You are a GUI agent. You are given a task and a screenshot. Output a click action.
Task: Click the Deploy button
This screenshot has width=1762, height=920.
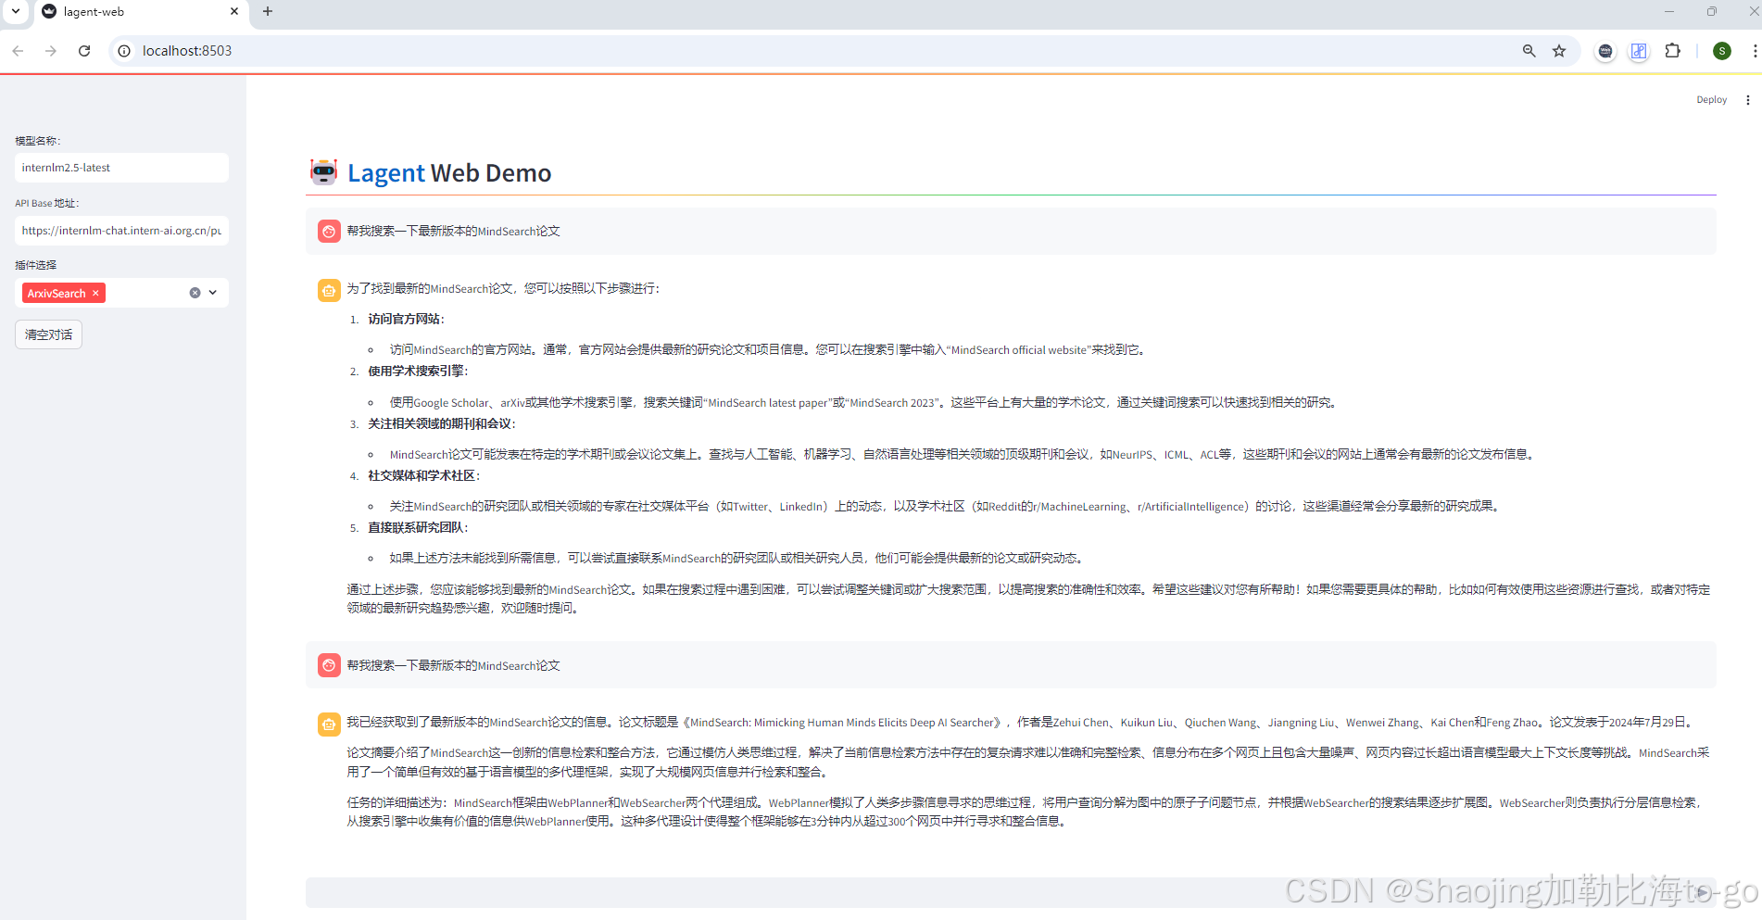1711,100
